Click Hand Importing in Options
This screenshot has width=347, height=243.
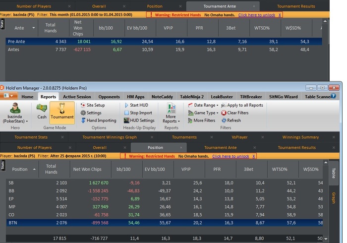click(101, 121)
